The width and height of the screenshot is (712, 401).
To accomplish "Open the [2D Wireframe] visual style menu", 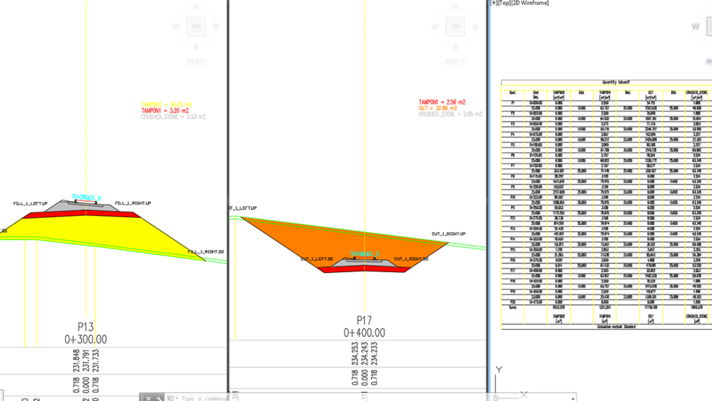I will pos(533,3).
